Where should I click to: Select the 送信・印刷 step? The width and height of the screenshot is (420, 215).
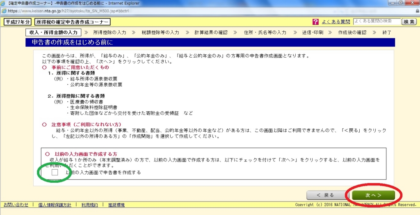[313, 33]
